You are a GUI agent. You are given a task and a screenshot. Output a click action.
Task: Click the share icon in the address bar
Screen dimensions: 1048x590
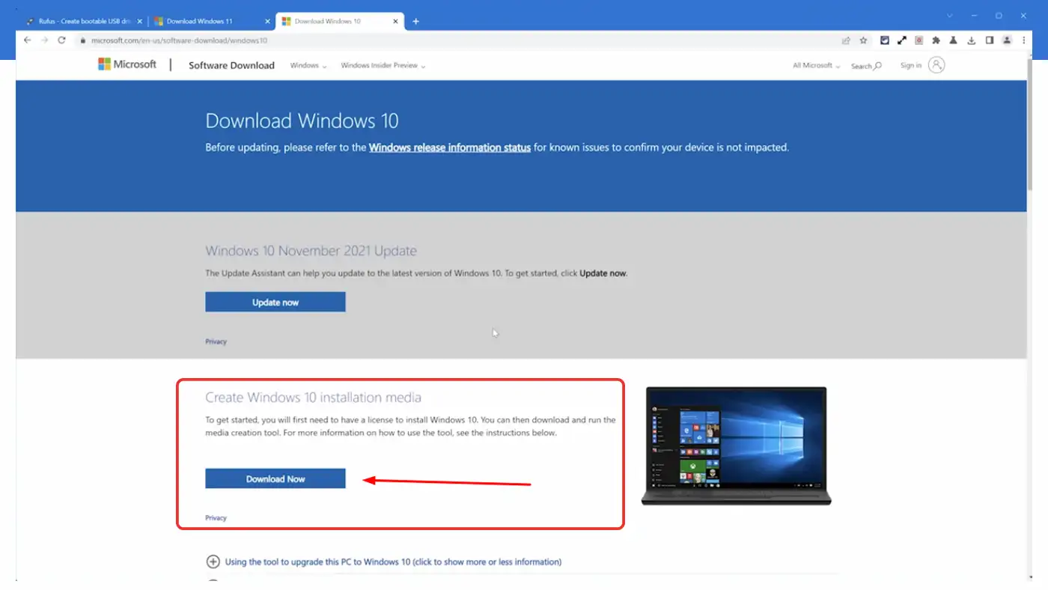[847, 40]
